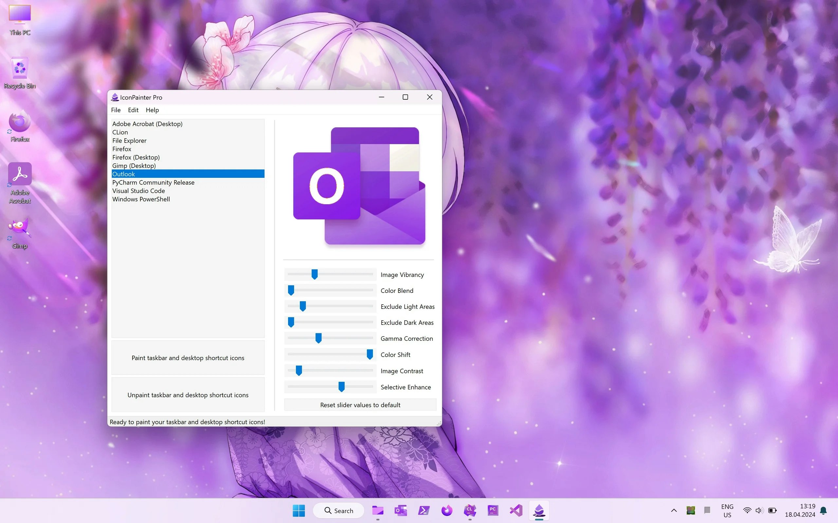Click the Image Contrast slider handle
Screen dimensions: 838x523
click(x=299, y=370)
